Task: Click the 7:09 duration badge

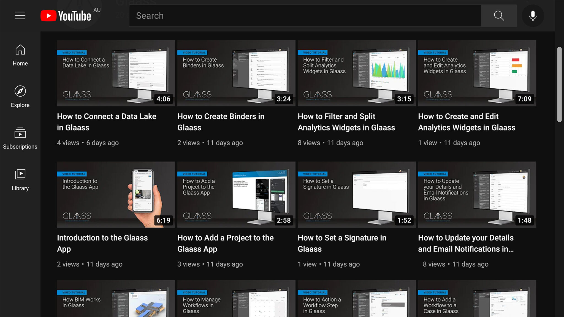Action: tap(525, 99)
